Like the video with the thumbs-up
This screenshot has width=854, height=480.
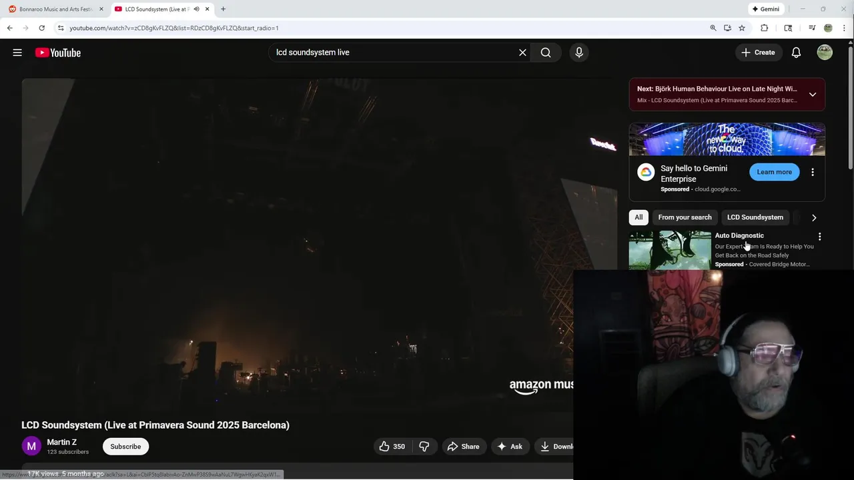(x=392, y=447)
